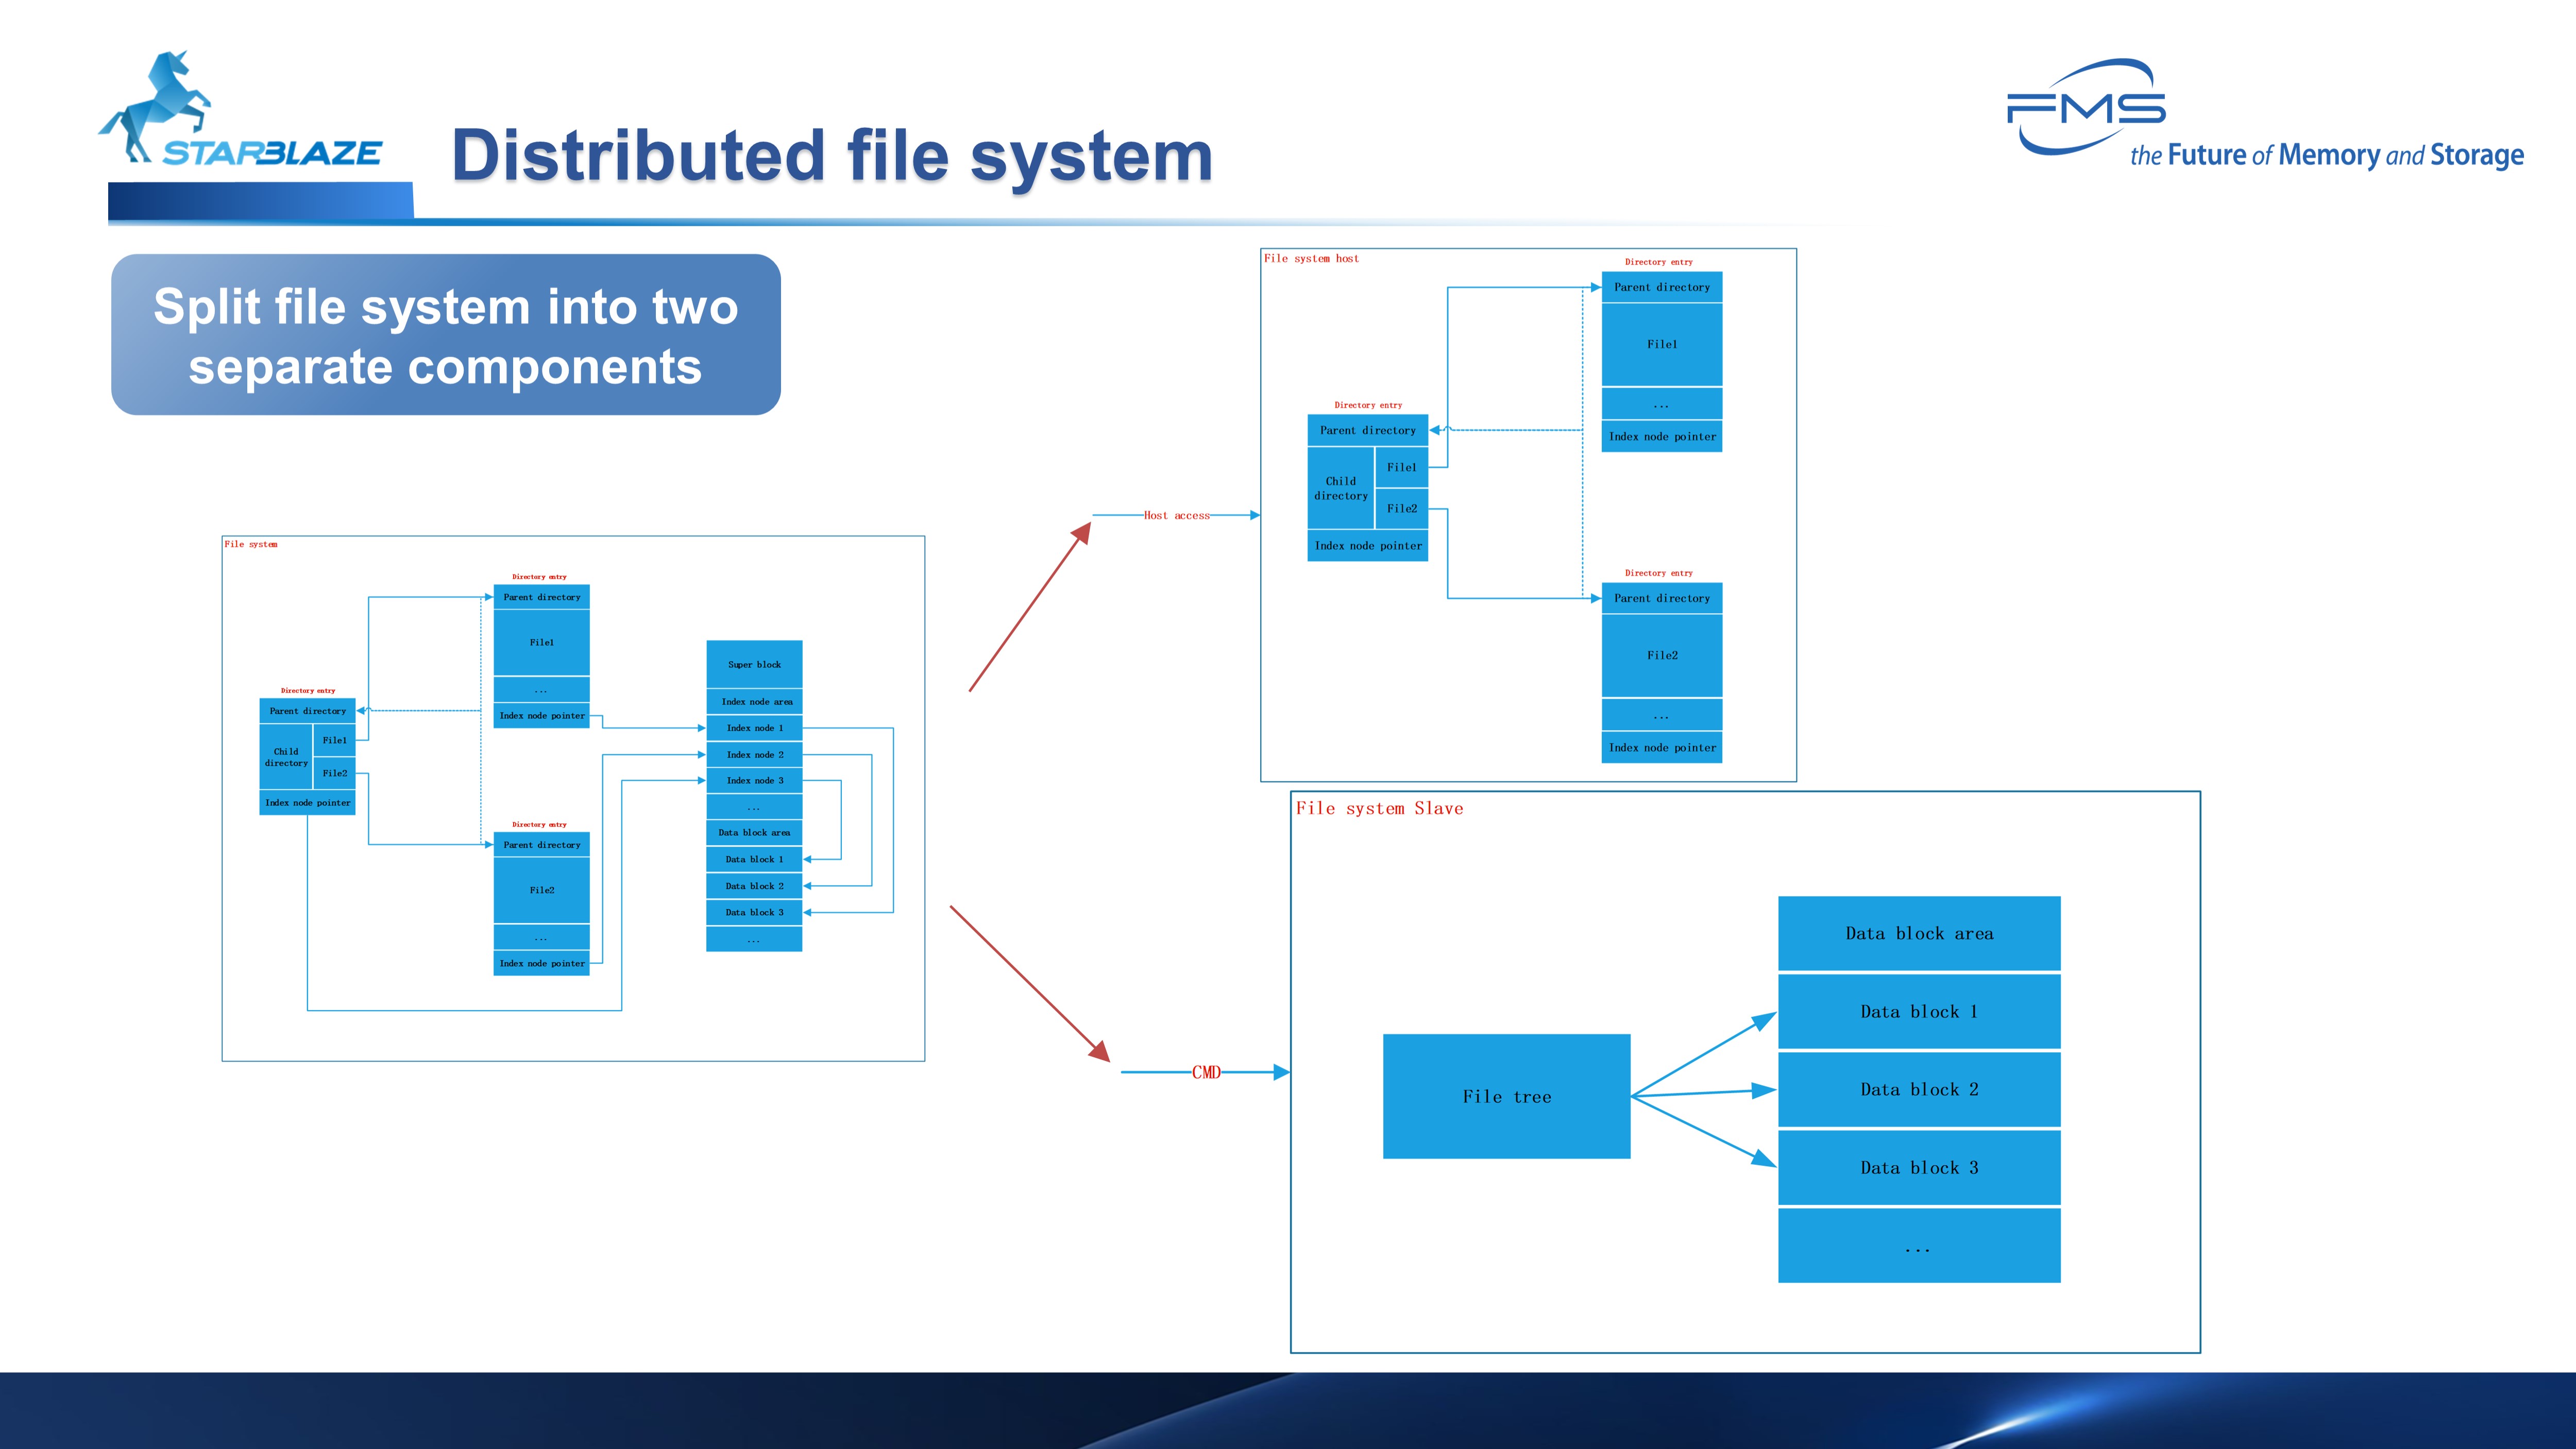
Task: Click the Index node 1 cell
Action: pyautogui.click(x=754, y=728)
